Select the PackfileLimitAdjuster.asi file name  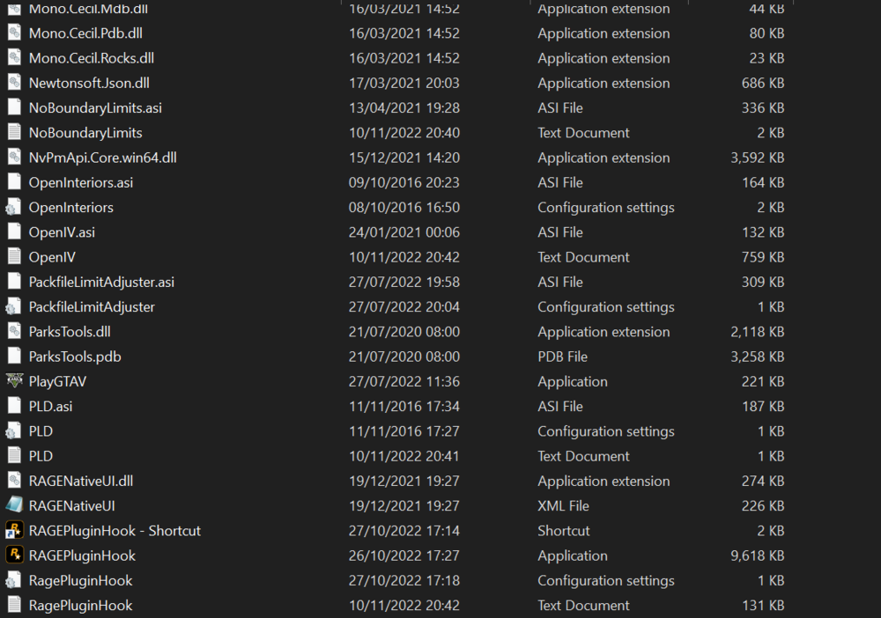101,282
